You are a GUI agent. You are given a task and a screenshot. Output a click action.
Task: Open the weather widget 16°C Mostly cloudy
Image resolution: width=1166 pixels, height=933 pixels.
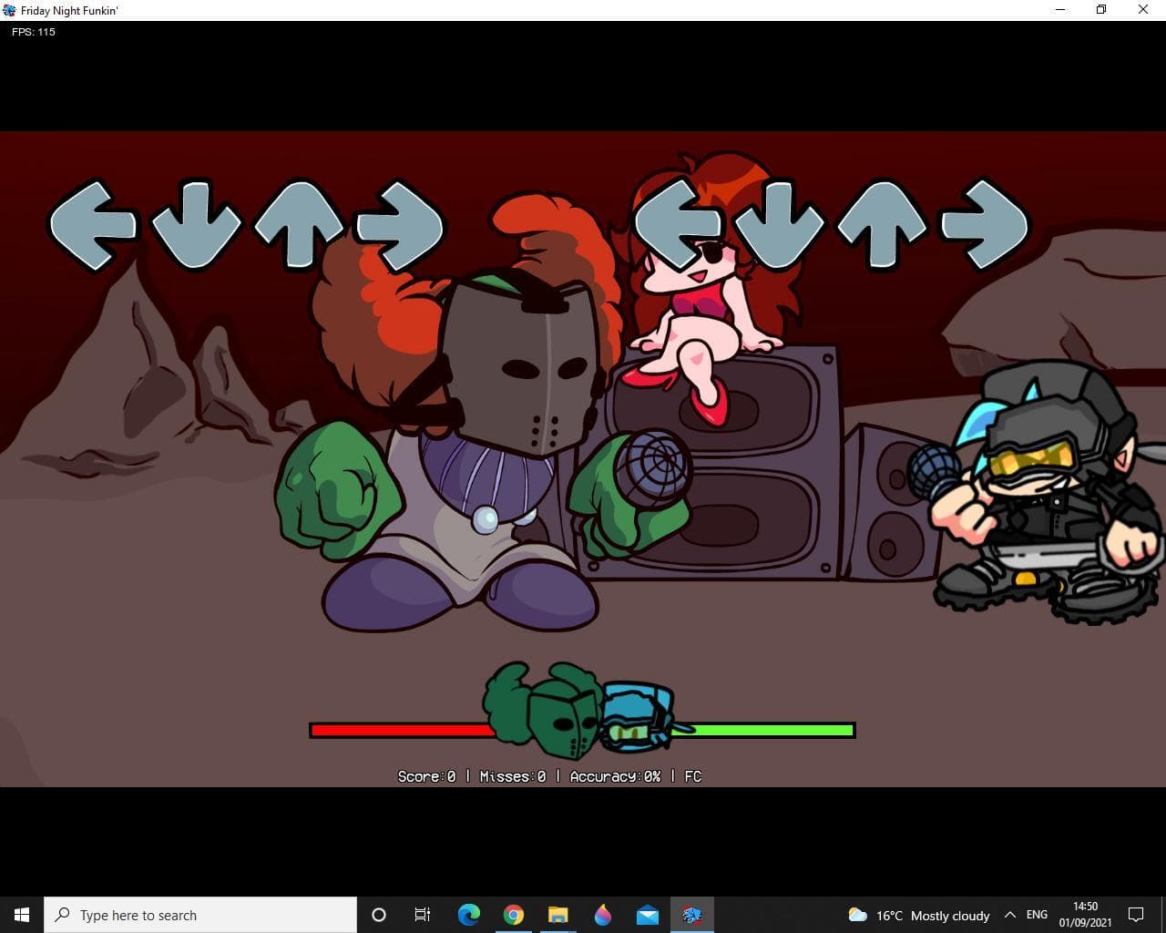coord(918,915)
